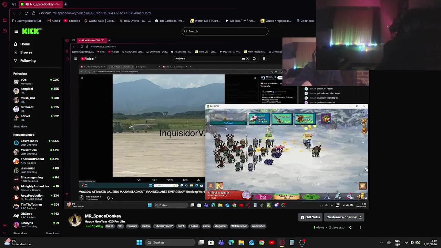Open the TopCartoons.TV bookmark
This screenshot has width=441, height=248.
point(169,21)
